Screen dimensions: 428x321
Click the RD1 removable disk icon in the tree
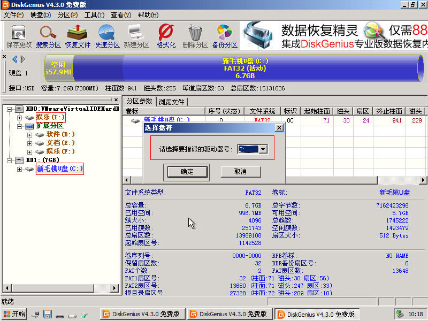pyautogui.click(x=19, y=160)
